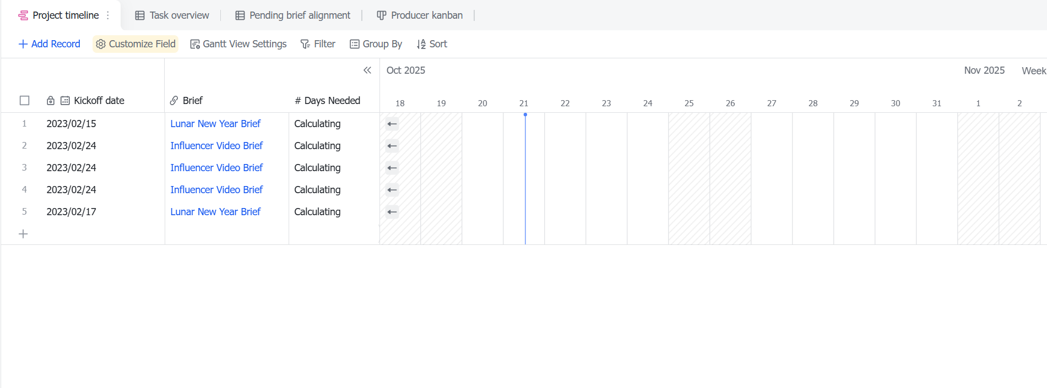Open the Week timescale selector
1047x388 pixels.
pyautogui.click(x=1033, y=70)
